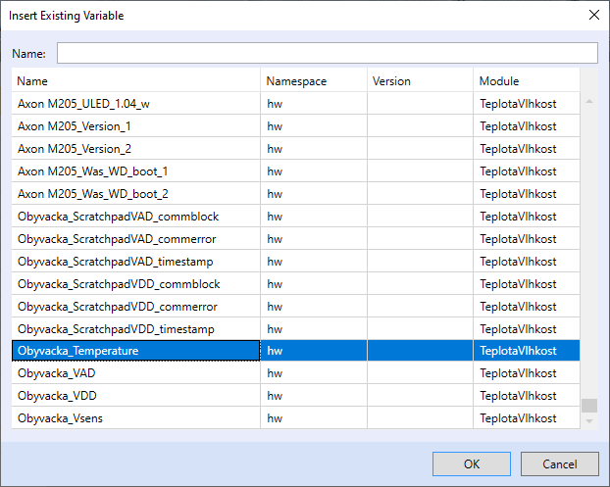Focus the Name search input field
610x487 pixels.
pos(327,53)
